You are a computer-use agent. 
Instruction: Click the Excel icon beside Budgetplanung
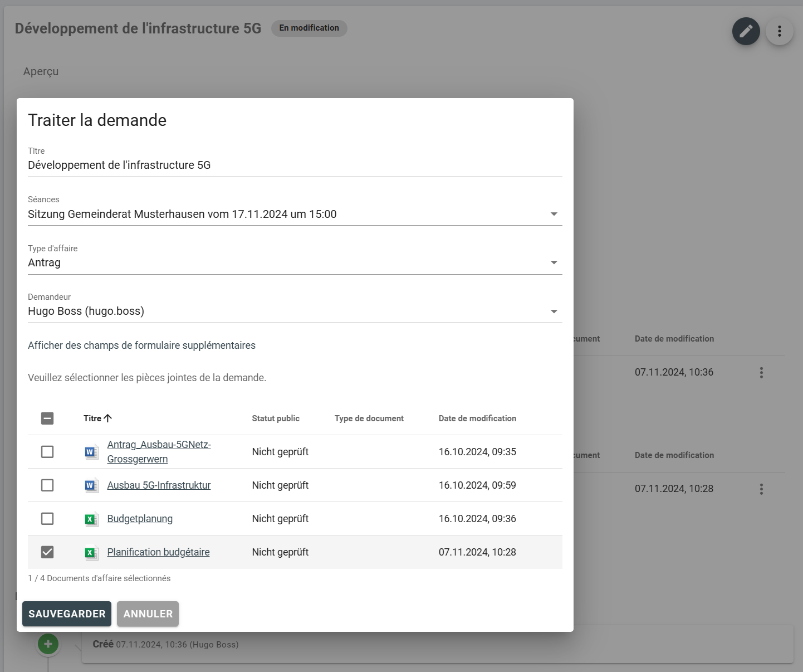[91, 519]
